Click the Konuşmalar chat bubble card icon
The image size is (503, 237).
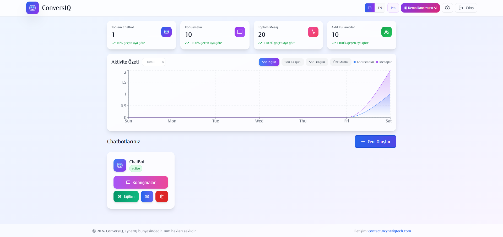coord(240,32)
